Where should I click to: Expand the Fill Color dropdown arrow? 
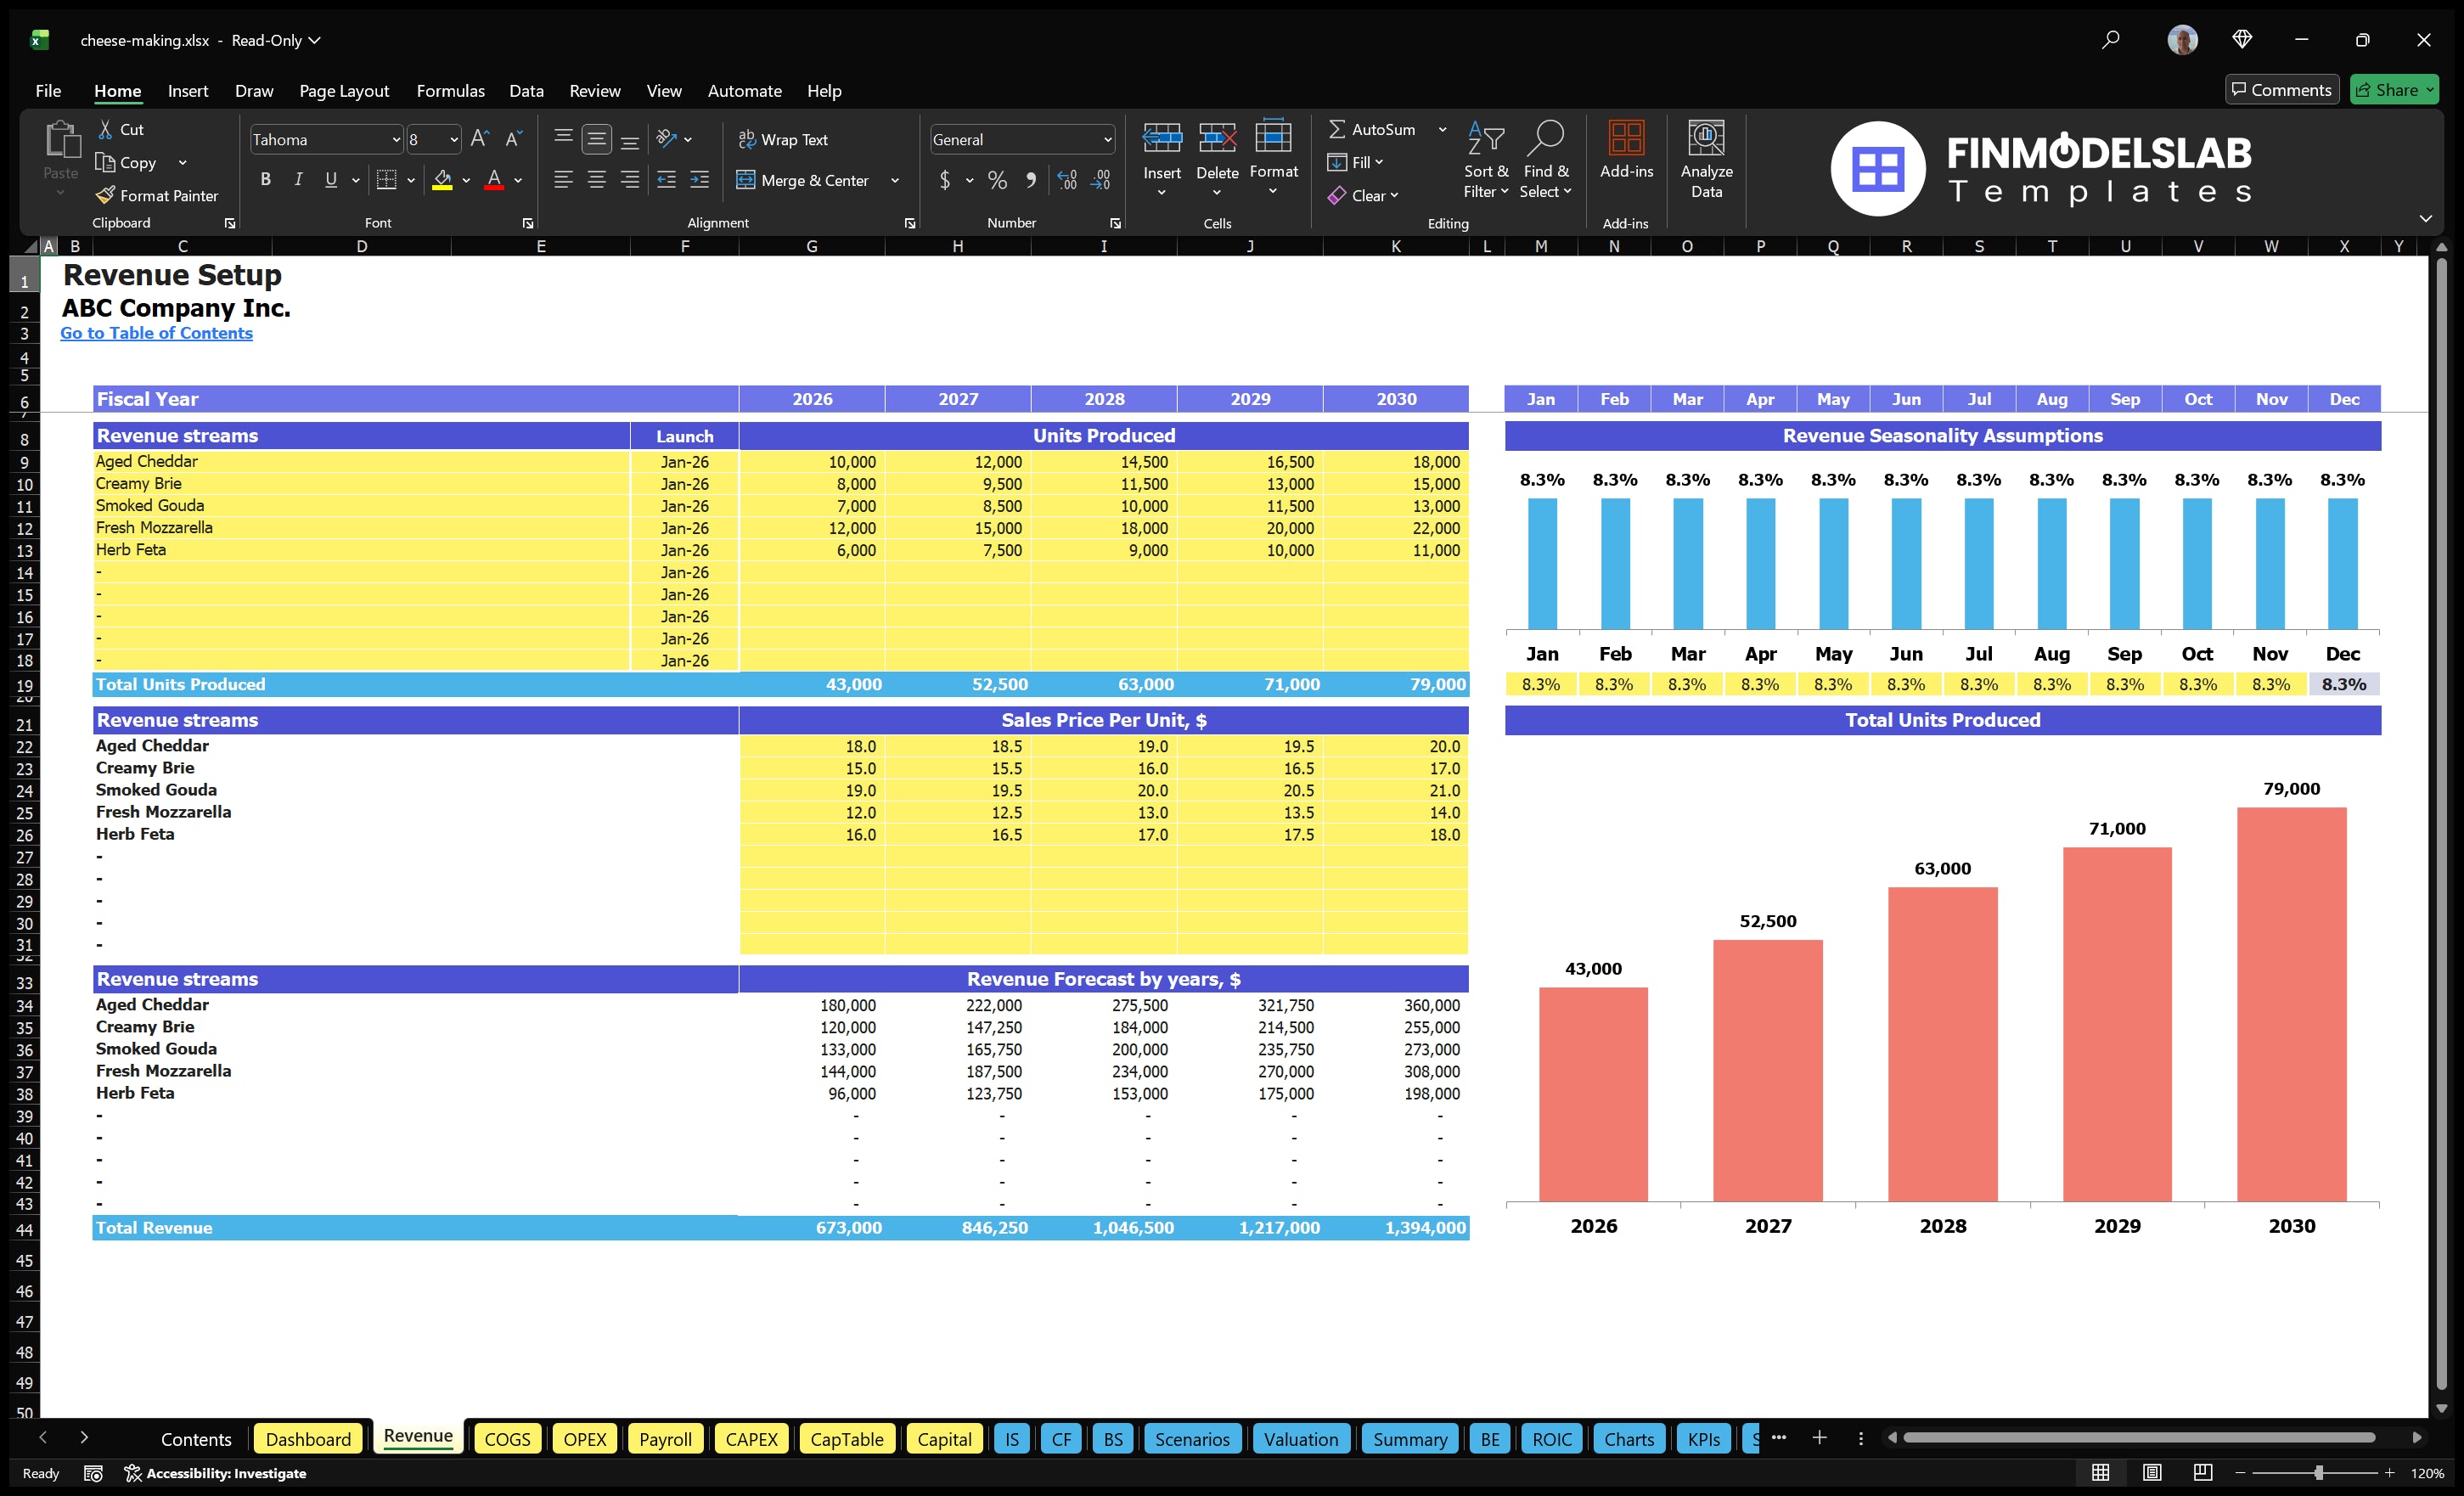coord(465,181)
